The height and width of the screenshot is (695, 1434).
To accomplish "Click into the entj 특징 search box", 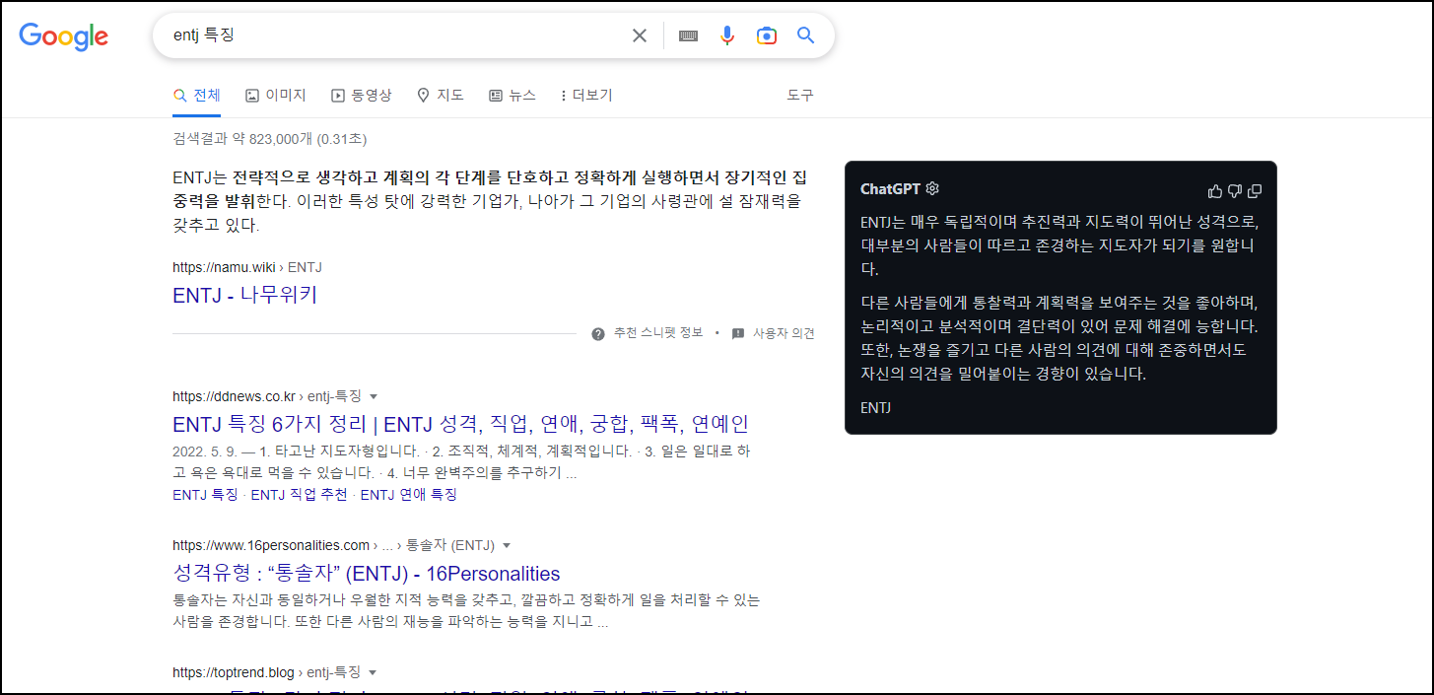I will (394, 35).
